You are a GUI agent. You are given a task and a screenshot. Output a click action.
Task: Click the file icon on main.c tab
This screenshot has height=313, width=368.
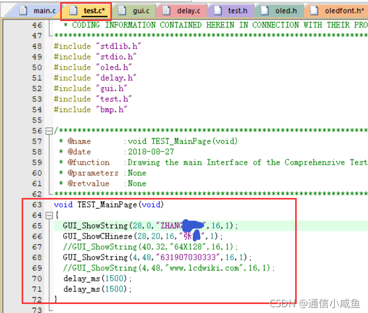pos(23,11)
